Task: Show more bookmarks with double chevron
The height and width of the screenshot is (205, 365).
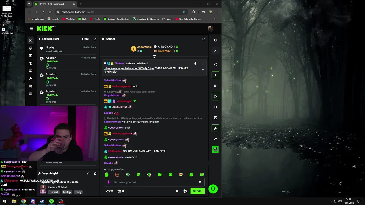Action: (214, 19)
